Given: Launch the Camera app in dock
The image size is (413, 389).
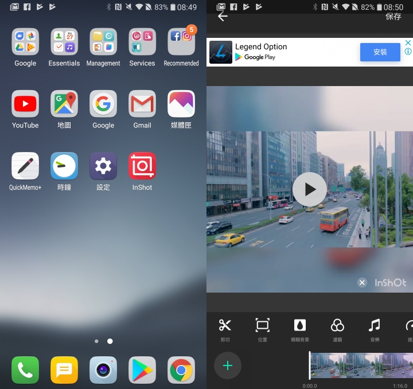Looking at the screenshot, I should pos(103,370).
